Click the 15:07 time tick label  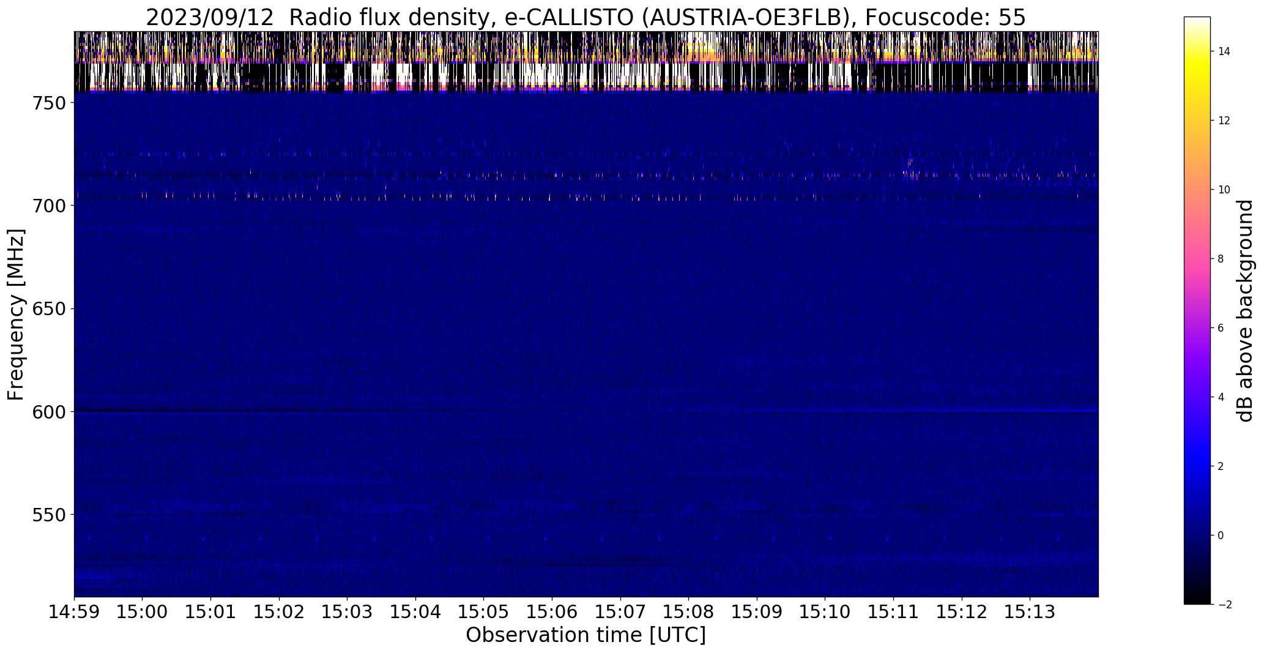pyautogui.click(x=620, y=612)
